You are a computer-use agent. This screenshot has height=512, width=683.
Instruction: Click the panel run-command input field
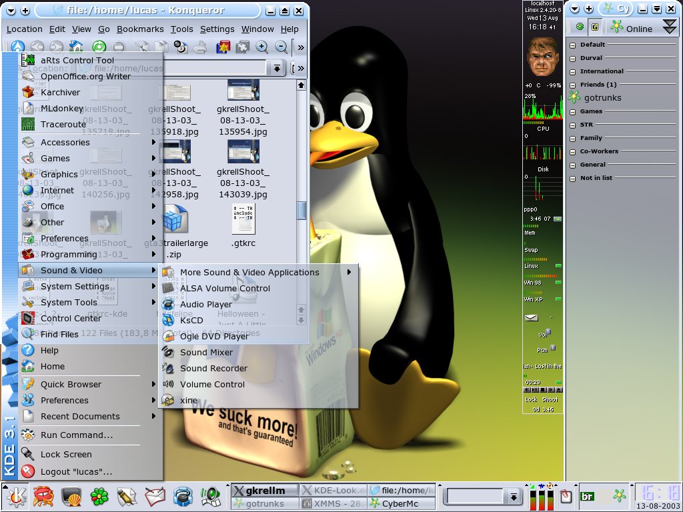(x=475, y=496)
